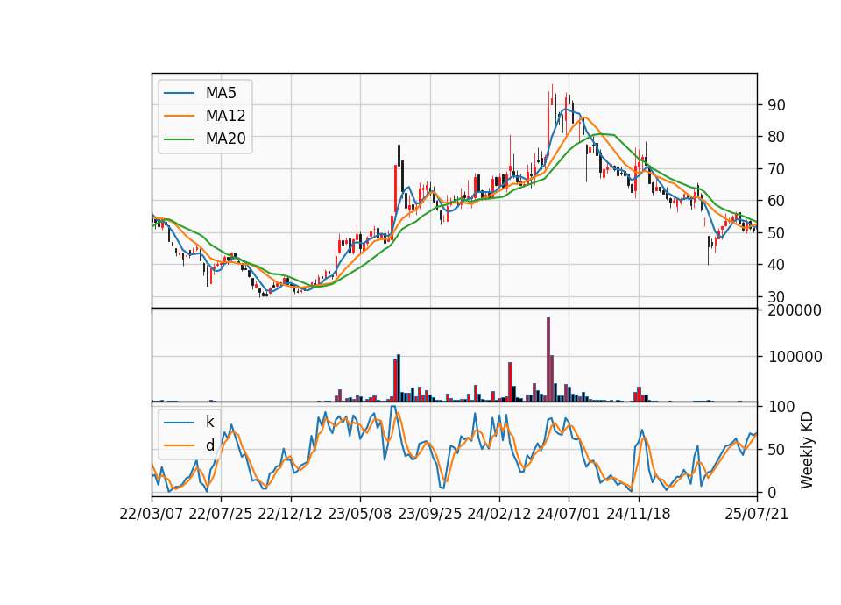Click the KD axis value 0

[x=773, y=492]
